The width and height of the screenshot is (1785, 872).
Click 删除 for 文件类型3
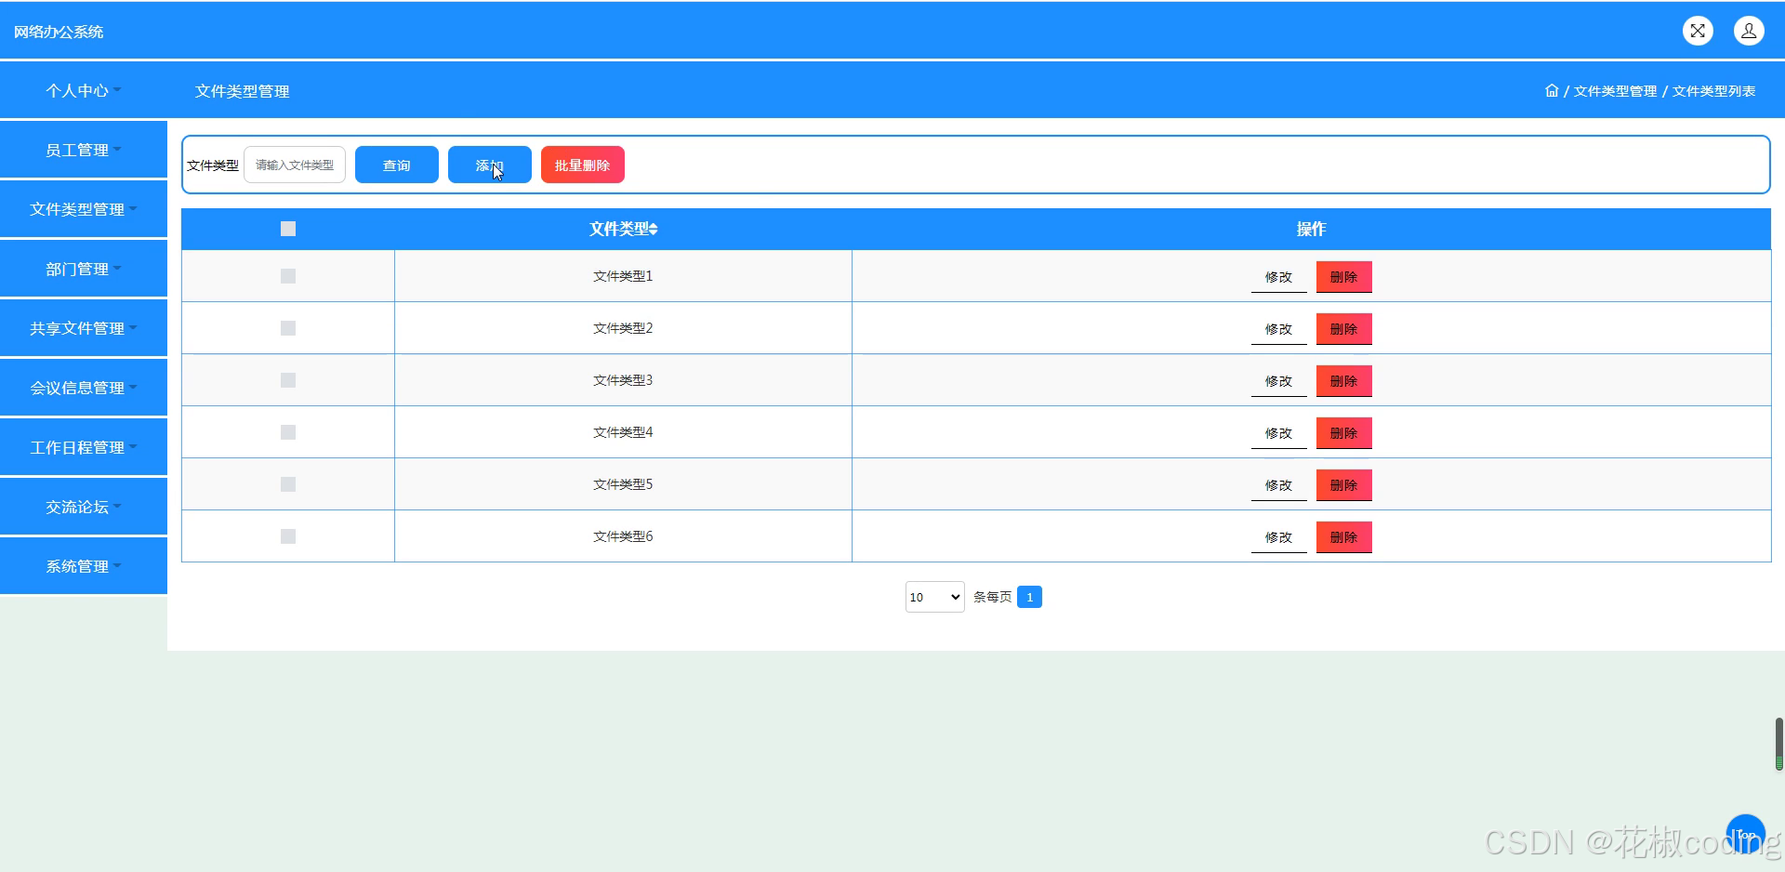(x=1344, y=381)
